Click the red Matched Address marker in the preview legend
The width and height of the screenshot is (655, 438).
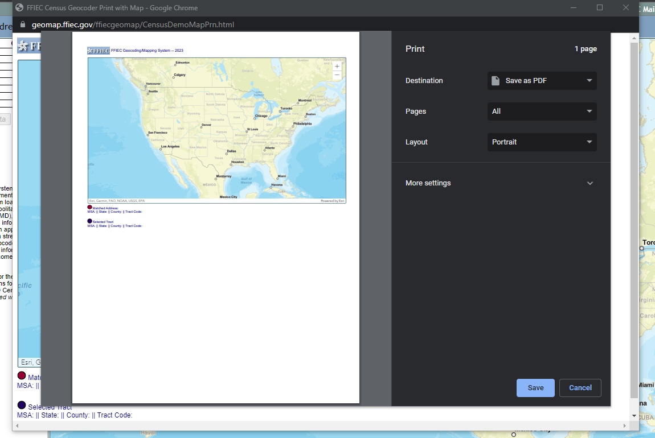pyautogui.click(x=88, y=207)
